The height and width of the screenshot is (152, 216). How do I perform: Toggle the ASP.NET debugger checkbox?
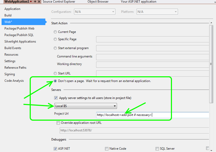[55, 149]
